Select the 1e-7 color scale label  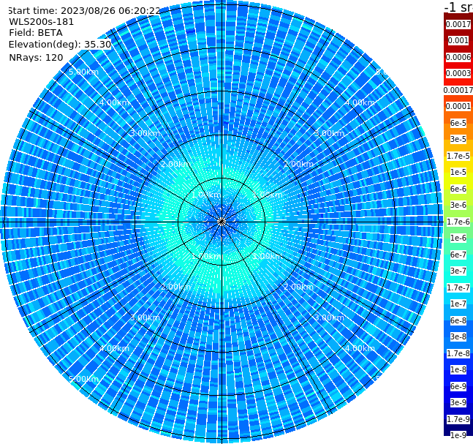pyautogui.click(x=458, y=304)
